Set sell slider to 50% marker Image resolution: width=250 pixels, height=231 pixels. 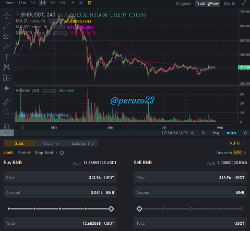pos(191,209)
